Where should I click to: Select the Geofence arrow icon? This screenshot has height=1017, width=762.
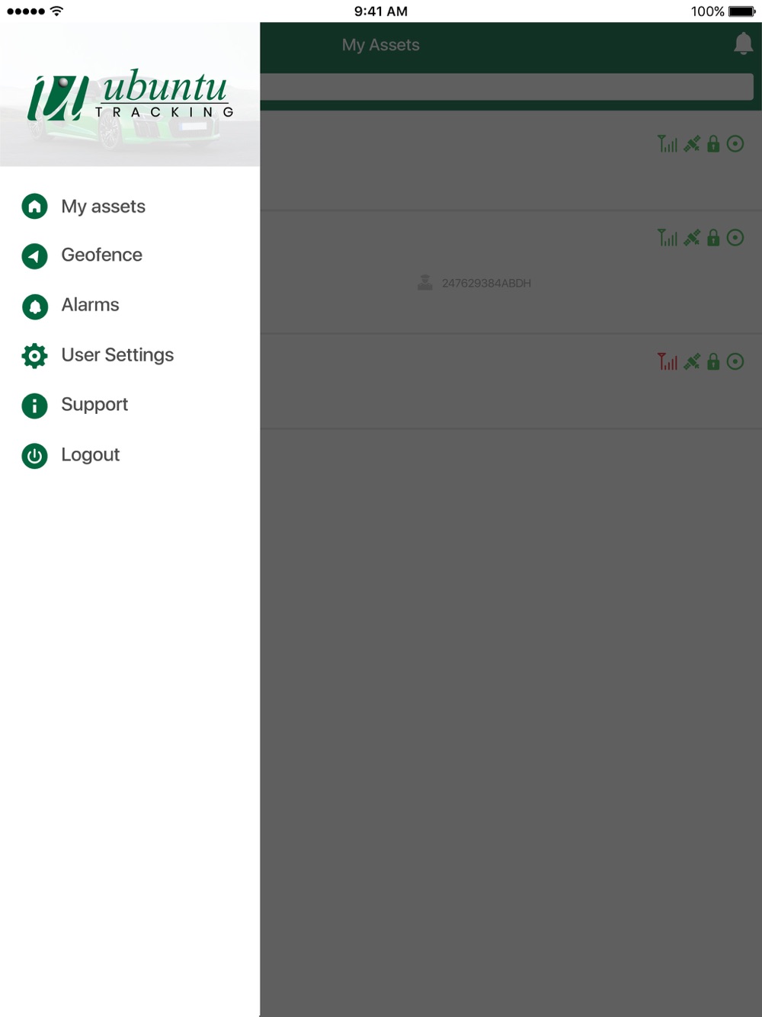point(34,256)
